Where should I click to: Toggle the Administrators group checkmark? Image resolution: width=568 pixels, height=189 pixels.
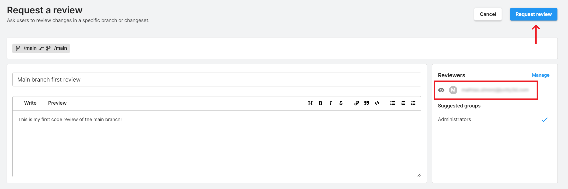[544, 120]
